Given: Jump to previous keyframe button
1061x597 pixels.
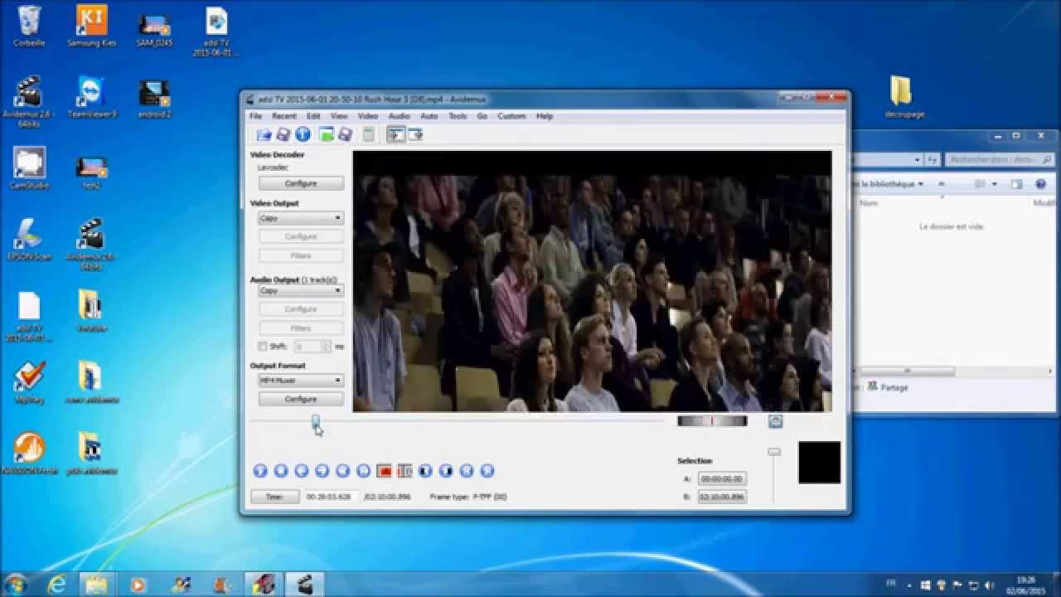Looking at the screenshot, I should coord(343,471).
